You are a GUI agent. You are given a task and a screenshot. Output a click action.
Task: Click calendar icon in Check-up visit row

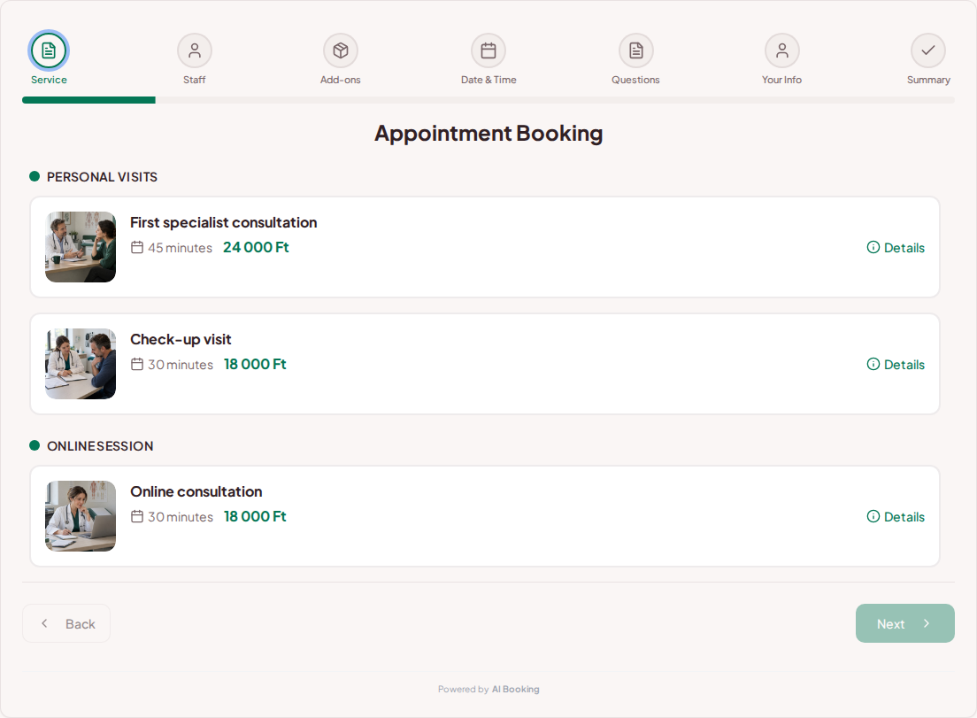coord(137,364)
